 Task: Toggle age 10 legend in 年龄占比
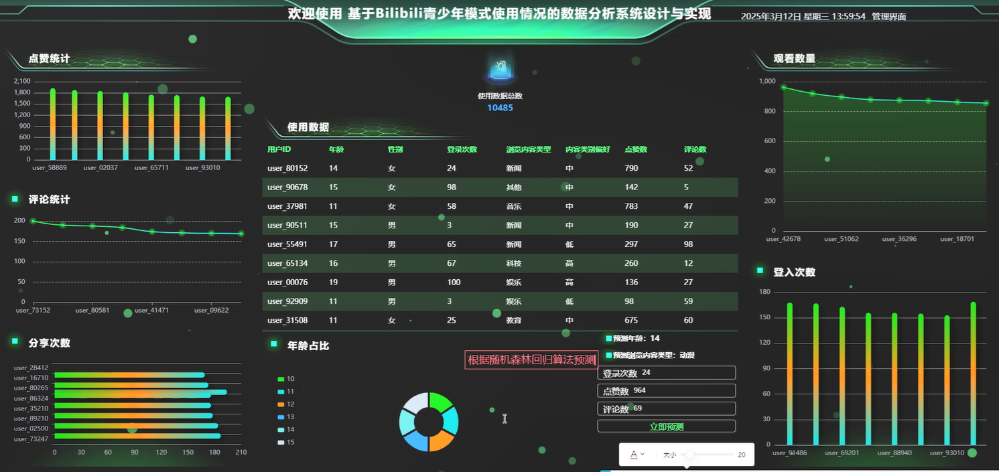pyautogui.click(x=286, y=379)
